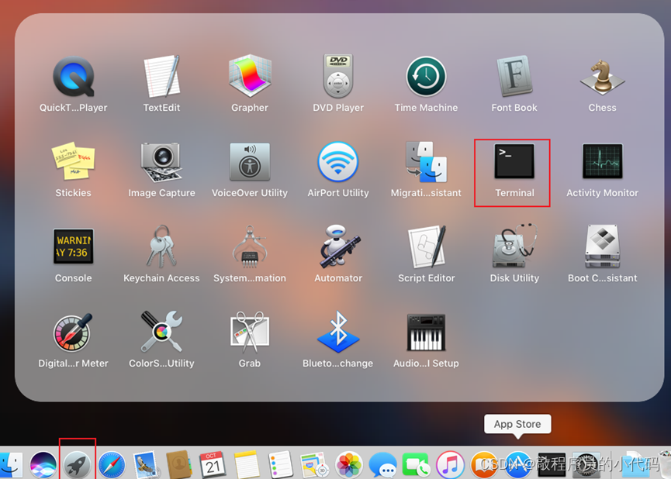Click the "Time Machine" label text
671x479 pixels.
(426, 108)
